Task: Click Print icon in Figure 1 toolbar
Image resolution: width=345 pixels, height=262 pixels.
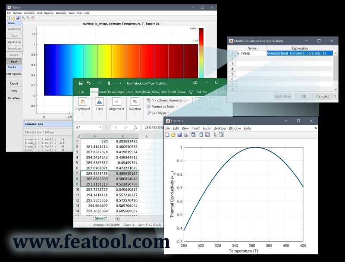Action: point(186,135)
